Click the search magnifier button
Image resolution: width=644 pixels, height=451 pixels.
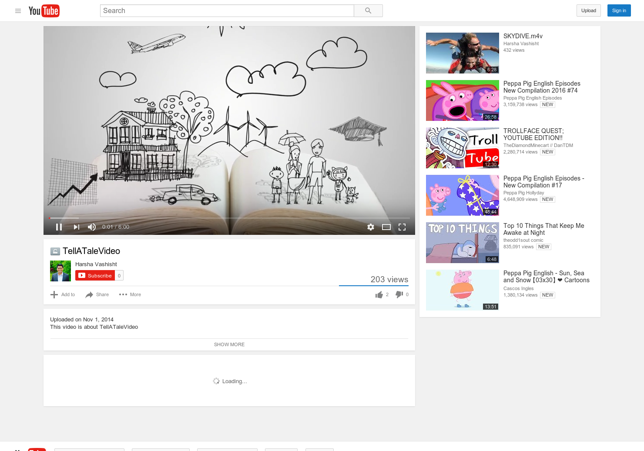click(x=368, y=11)
